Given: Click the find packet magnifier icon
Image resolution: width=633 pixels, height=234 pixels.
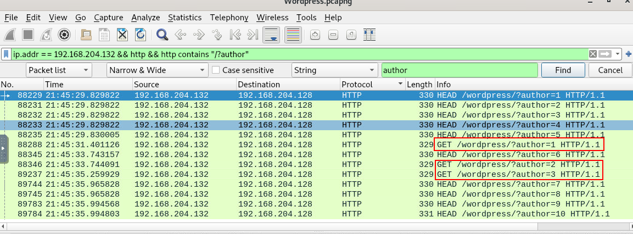Looking at the screenshot, I should pos(162,35).
